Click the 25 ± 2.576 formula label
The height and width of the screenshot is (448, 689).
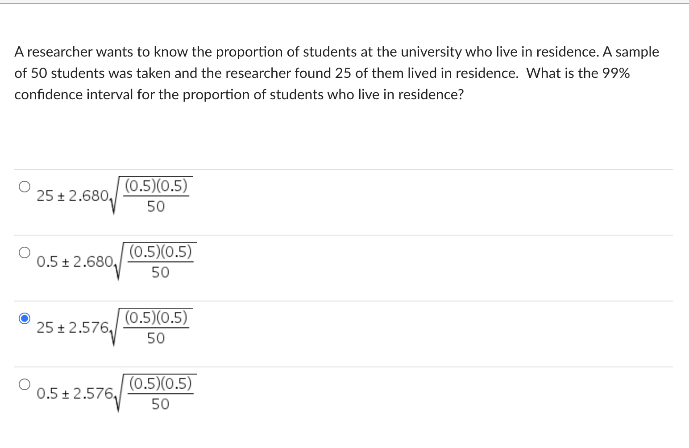pos(114,327)
